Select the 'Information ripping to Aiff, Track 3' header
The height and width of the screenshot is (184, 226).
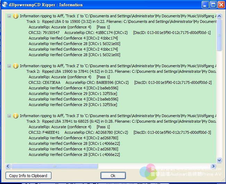click(x=118, y=116)
